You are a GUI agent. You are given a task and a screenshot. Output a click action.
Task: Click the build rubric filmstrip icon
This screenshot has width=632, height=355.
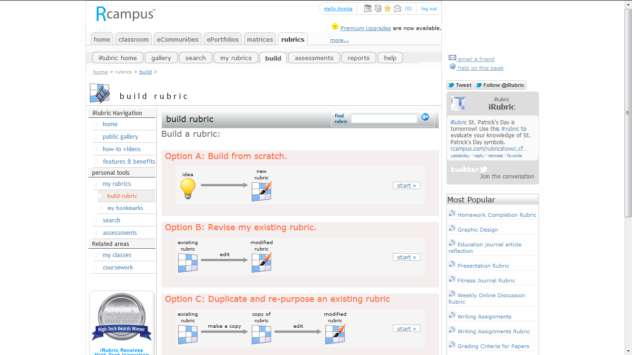pyautogui.click(x=99, y=93)
